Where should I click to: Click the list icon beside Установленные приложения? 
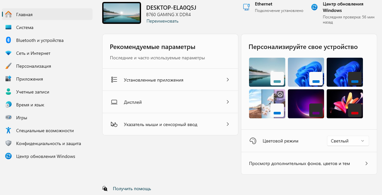tap(114, 80)
